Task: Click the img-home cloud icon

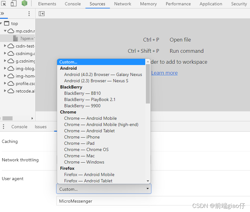Action: click(x=11, y=76)
